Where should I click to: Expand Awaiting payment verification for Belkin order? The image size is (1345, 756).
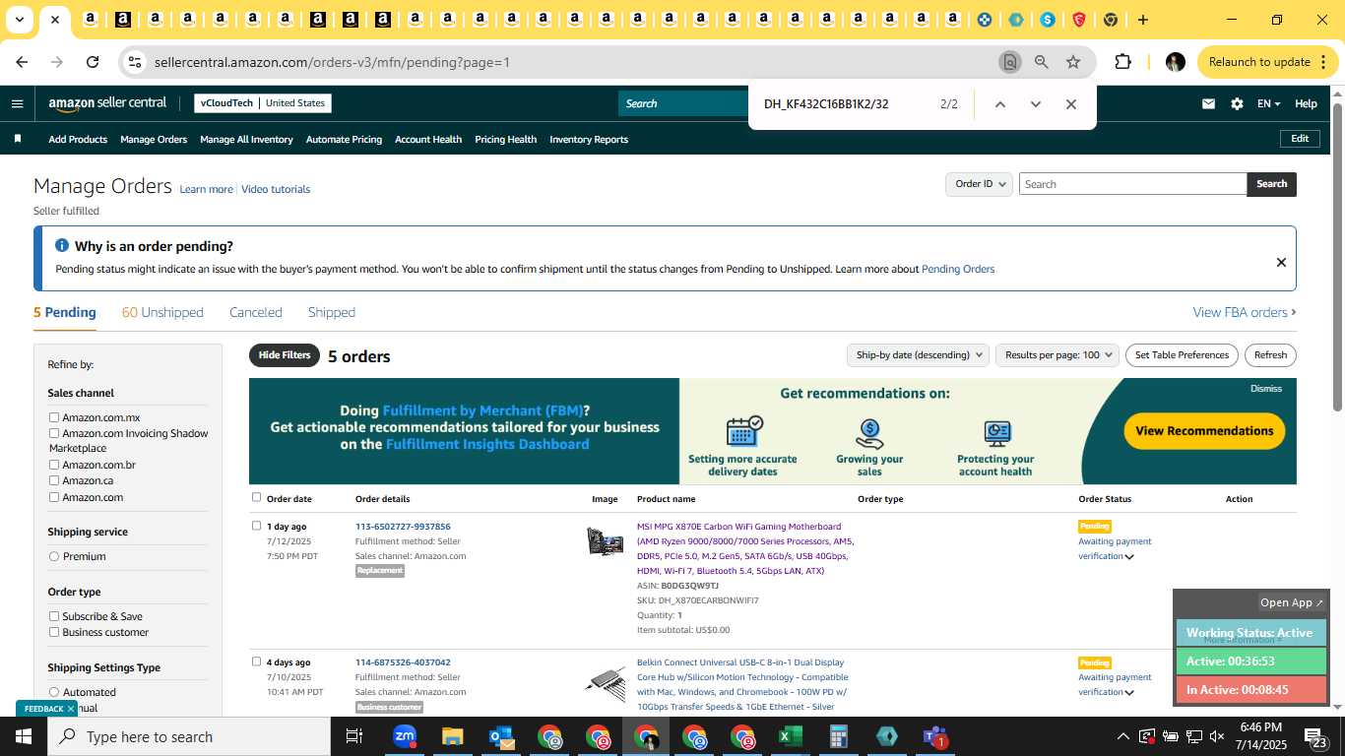[1129, 693]
